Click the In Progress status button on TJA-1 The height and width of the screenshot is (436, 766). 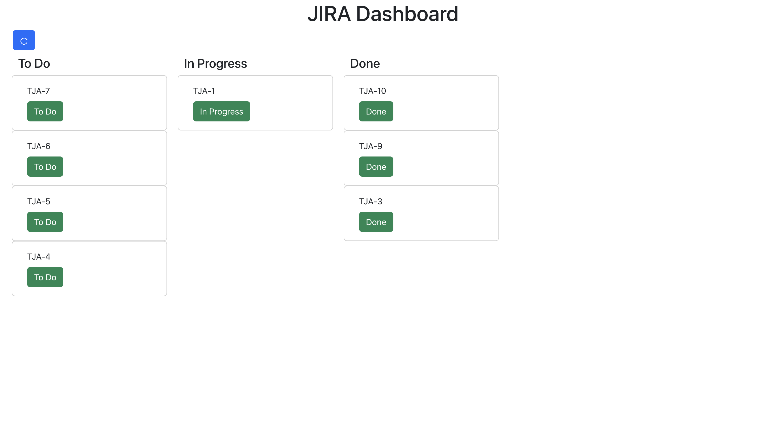(x=222, y=111)
